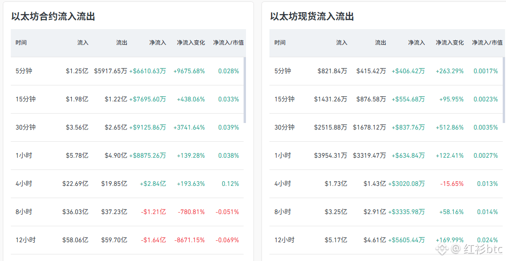The height and width of the screenshot is (261, 506).
Task: Click the +$2.84亿 net inflow value
Action: tap(153, 184)
